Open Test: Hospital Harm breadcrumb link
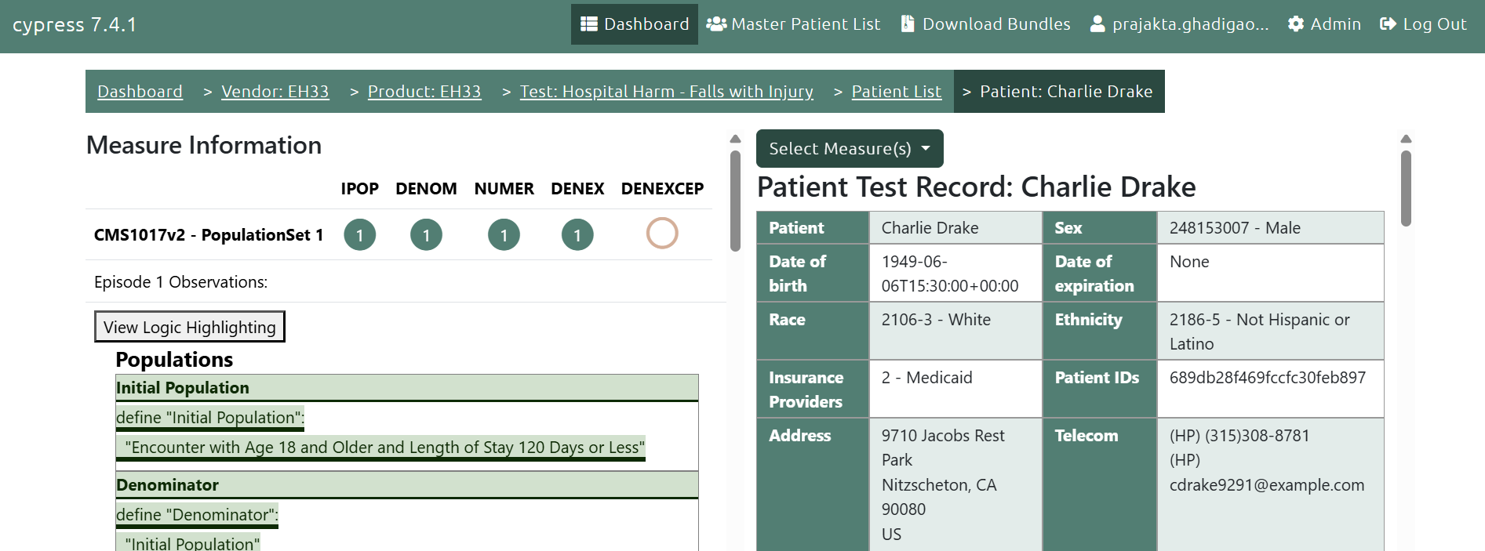Screen dimensions: 1485x551 [666, 92]
